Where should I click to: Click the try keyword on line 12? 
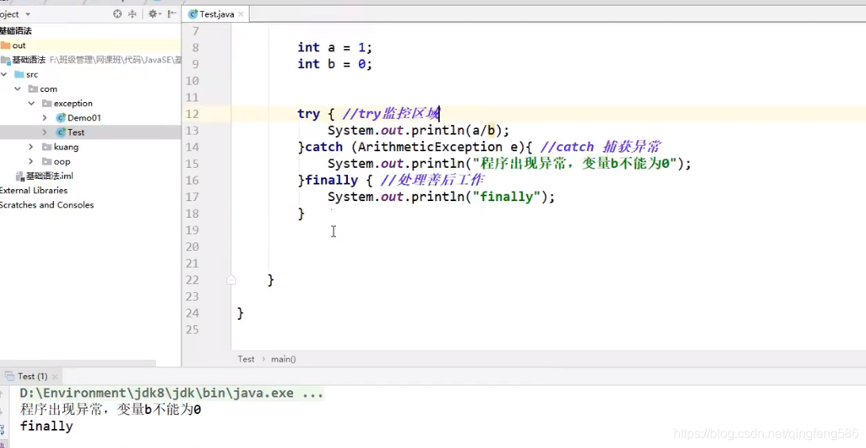pyautogui.click(x=308, y=114)
